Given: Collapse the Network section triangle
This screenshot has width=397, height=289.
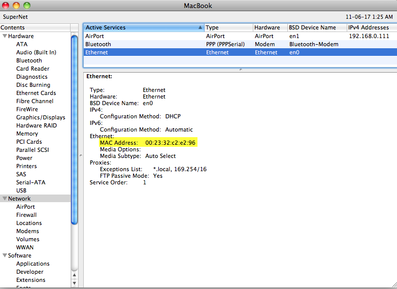Looking at the screenshot, I should [x=5, y=199].
